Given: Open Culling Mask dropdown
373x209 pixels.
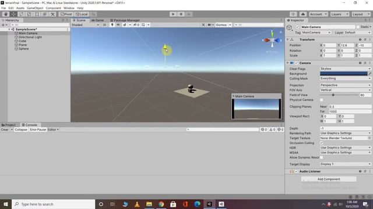Looking at the screenshot, I should [346, 78].
